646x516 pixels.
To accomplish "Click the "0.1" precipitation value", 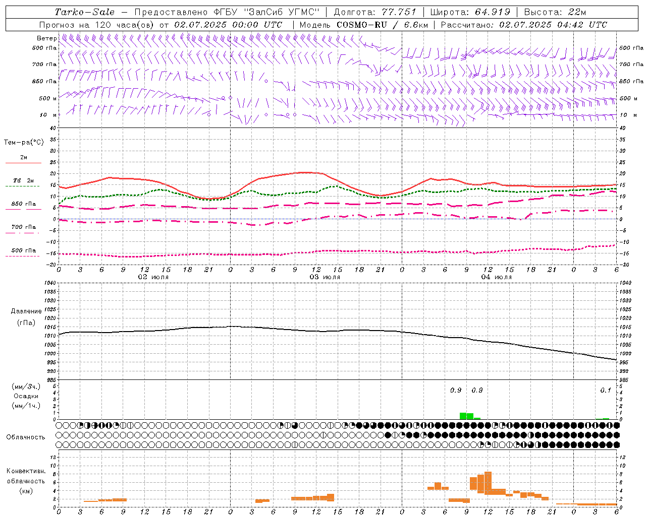I will [605, 391].
